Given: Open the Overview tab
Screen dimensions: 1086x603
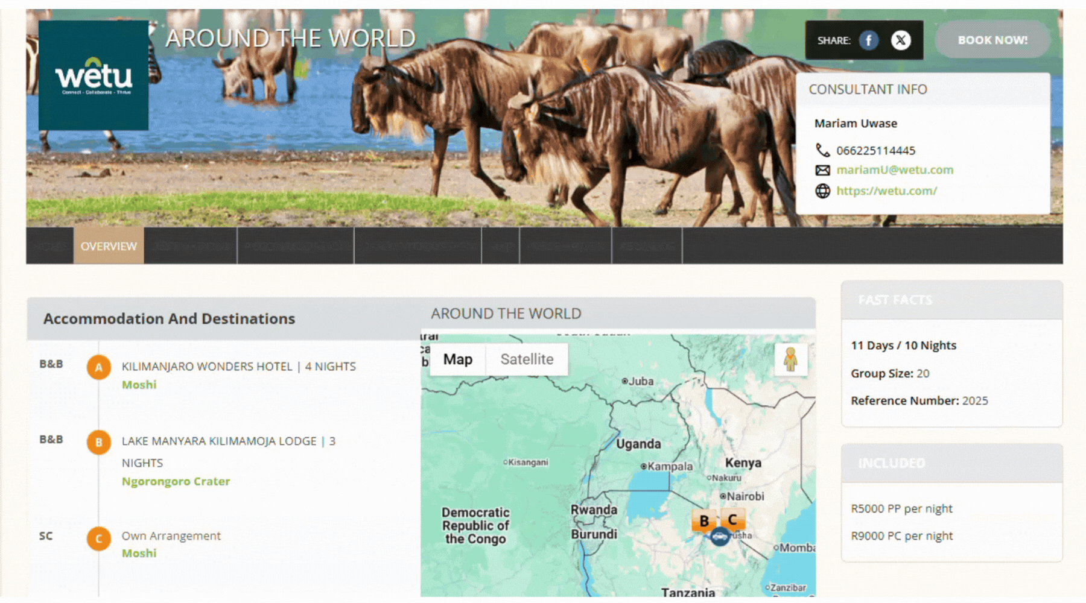Looking at the screenshot, I should 109,246.
